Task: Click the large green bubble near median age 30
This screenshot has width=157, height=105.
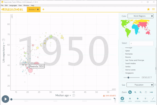Action: click(x=51, y=36)
